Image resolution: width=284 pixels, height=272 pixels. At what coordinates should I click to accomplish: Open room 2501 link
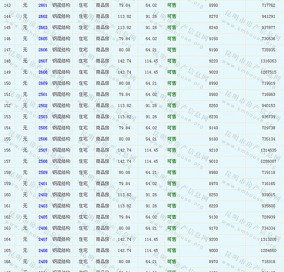click(43, 95)
